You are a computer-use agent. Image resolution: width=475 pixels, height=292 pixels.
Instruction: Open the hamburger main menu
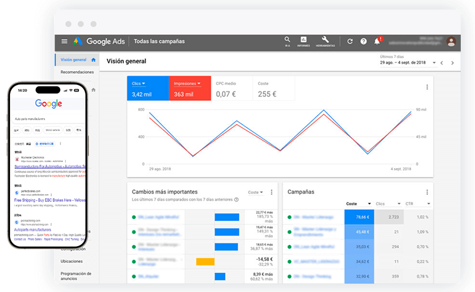(65, 42)
